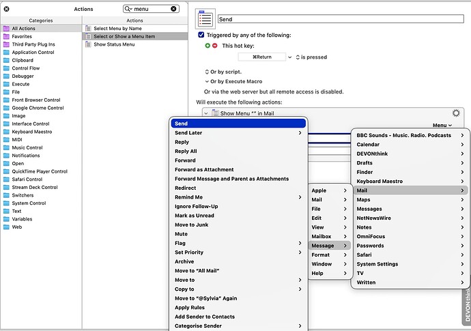Click the Clipboard folder icon
This screenshot has height=331, width=471.
[6, 60]
